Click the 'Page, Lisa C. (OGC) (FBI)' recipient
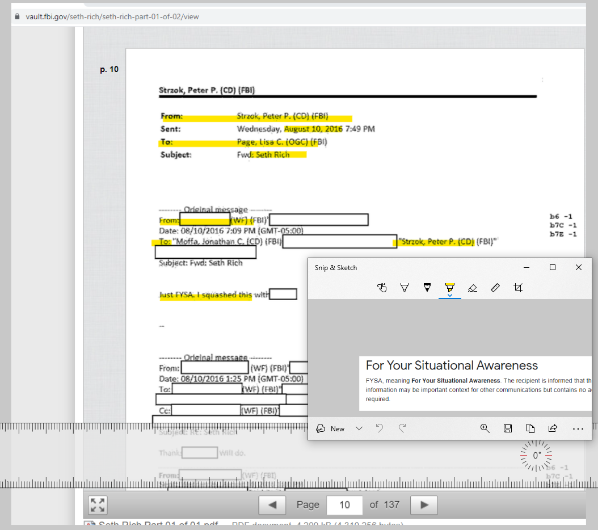 (282, 142)
